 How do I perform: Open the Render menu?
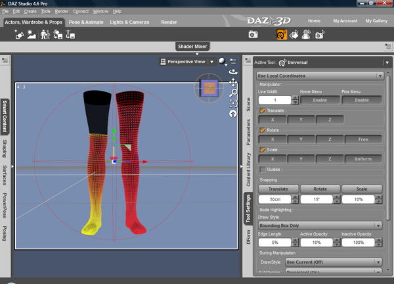pos(62,11)
